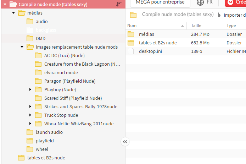
Task: Select the launch audio folder
Action: 49,132
